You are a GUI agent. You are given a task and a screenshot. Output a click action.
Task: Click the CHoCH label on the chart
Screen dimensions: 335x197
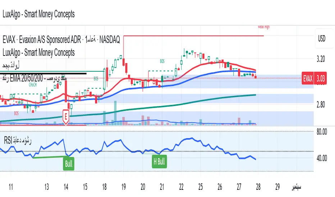point(33,85)
